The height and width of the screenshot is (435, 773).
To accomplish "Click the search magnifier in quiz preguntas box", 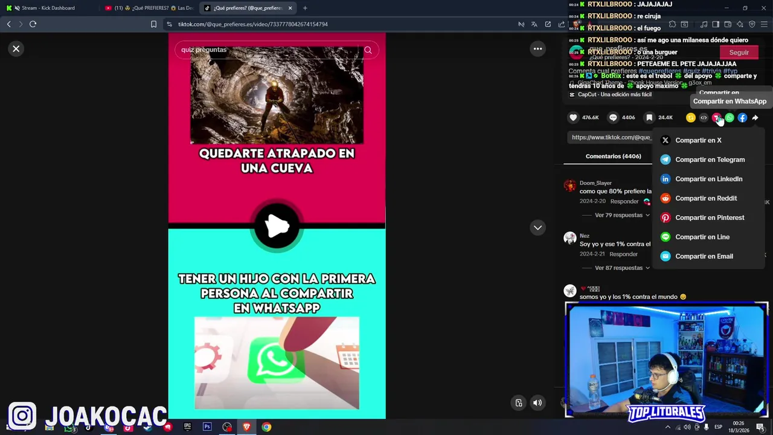I will [368, 50].
